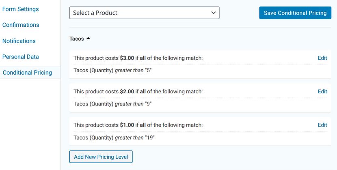Click the $1.00 pricing rule header text
Viewport: 337px width, 170px height.
coord(138,125)
